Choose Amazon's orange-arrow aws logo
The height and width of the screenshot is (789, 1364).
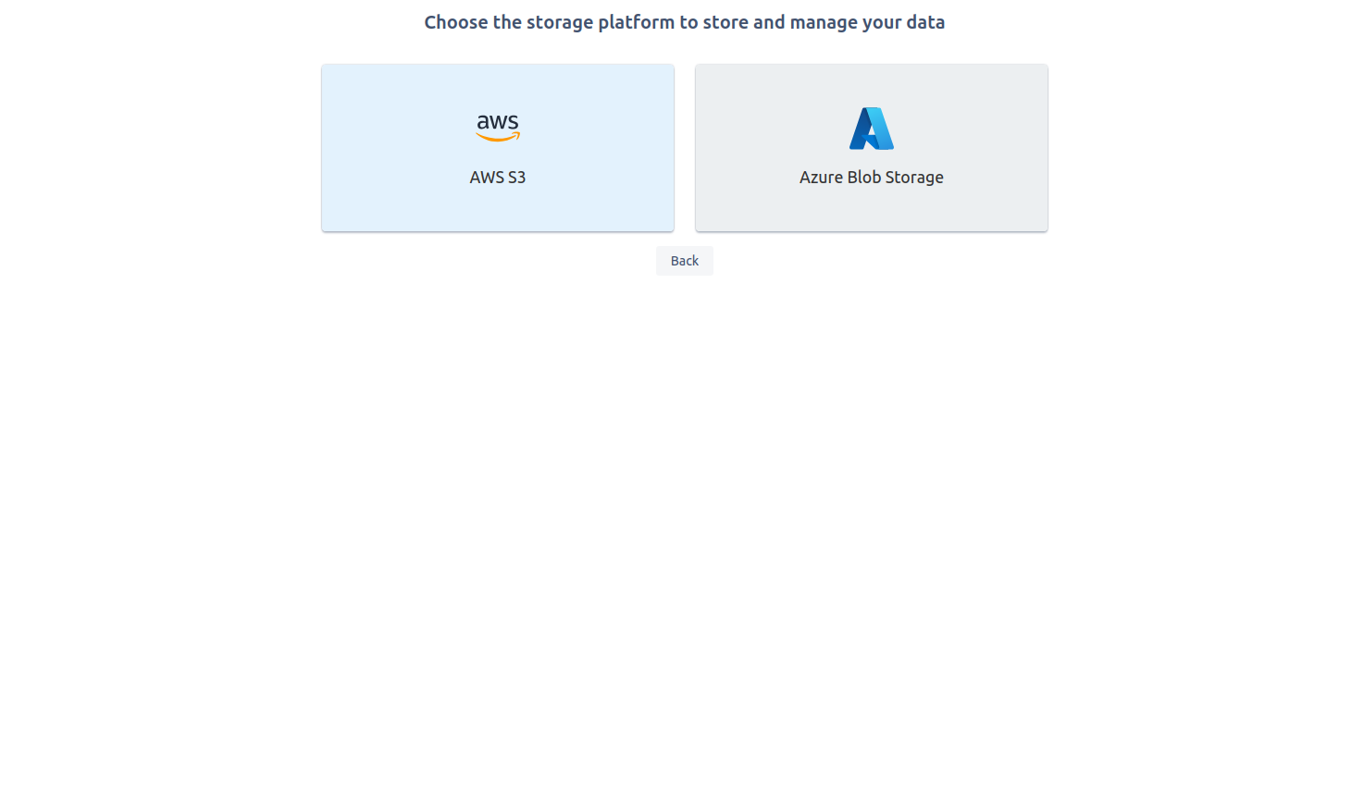coord(498,128)
